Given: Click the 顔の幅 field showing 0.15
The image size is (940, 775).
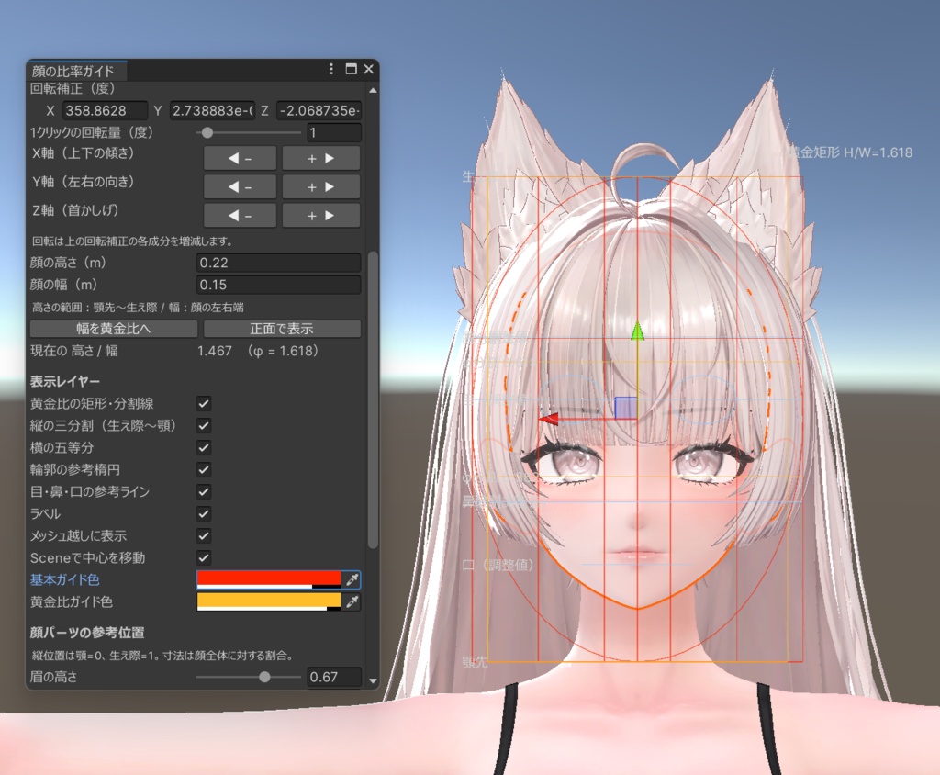Looking at the screenshot, I should click(x=279, y=285).
